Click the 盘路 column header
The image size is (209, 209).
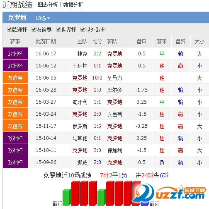click(180, 41)
